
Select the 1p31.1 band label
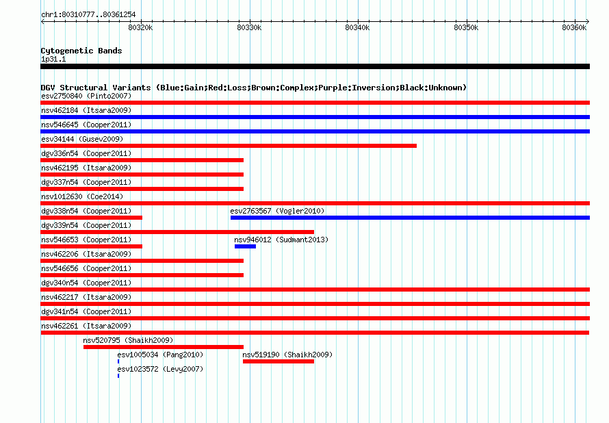coord(53,59)
